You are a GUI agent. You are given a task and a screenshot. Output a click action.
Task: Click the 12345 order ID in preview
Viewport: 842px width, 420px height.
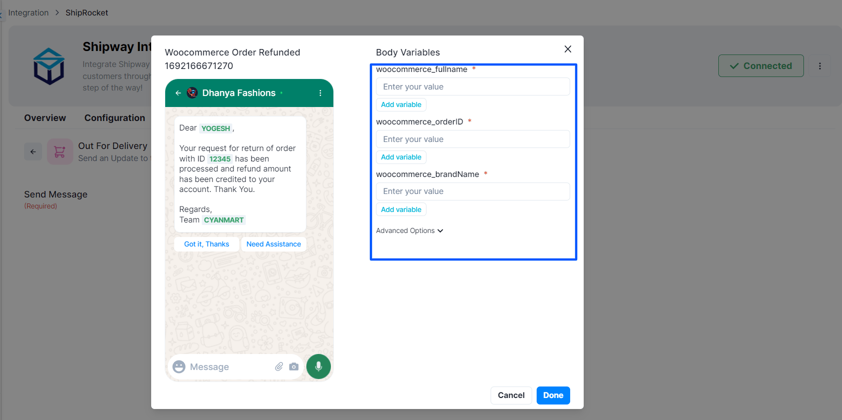220,159
